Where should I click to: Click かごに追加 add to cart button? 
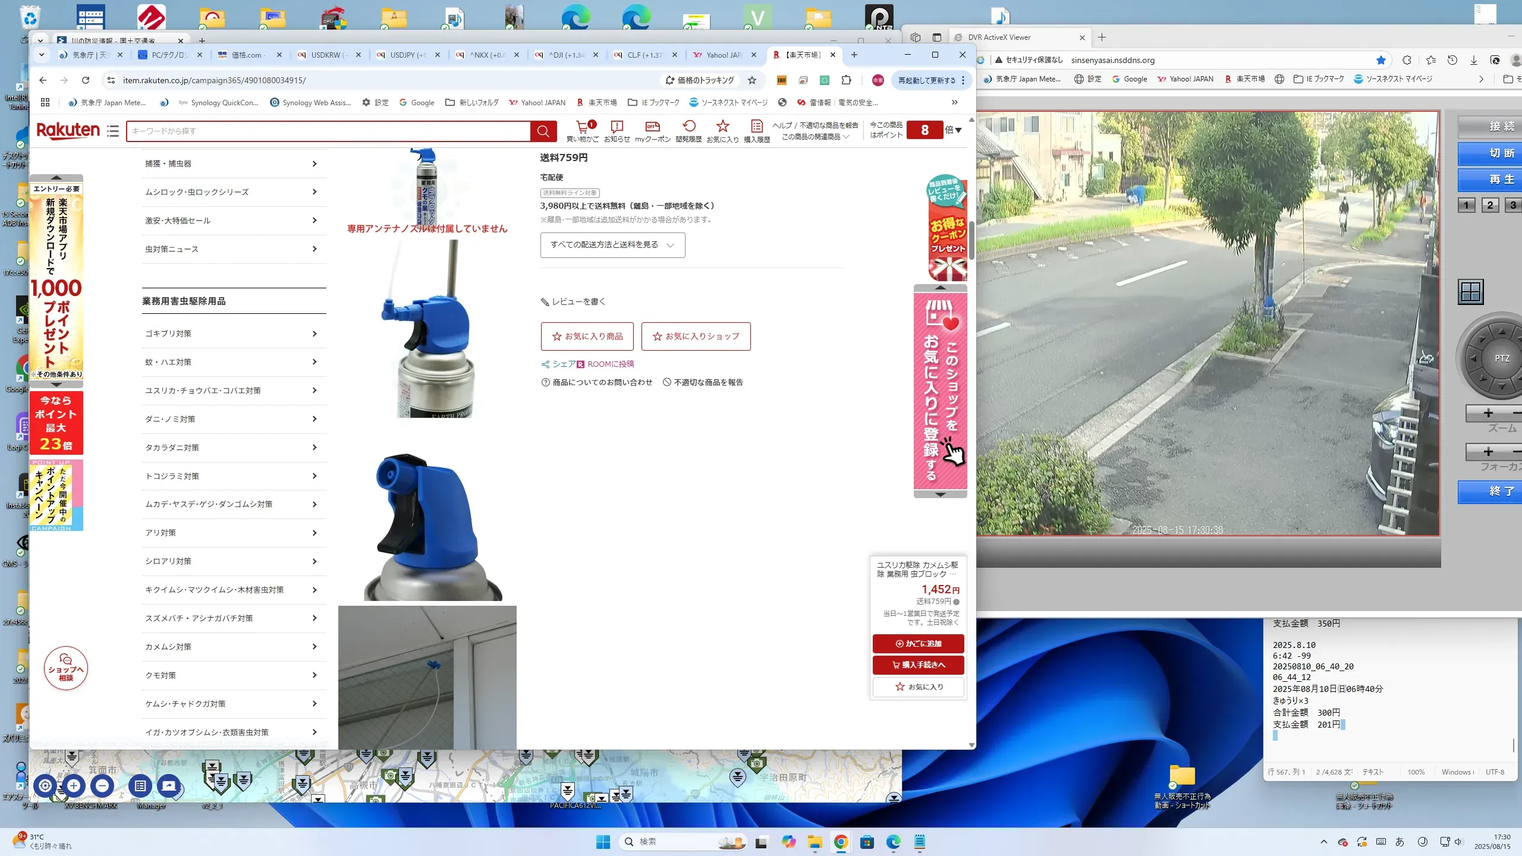(x=918, y=644)
